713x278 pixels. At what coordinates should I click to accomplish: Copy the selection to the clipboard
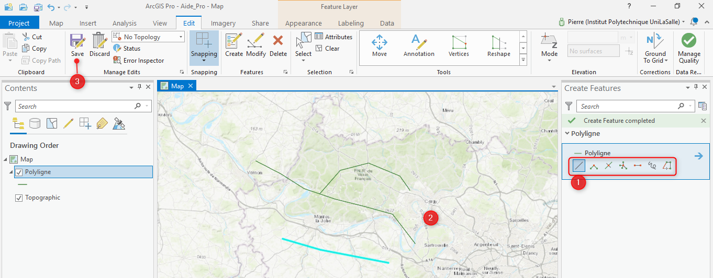coord(35,49)
